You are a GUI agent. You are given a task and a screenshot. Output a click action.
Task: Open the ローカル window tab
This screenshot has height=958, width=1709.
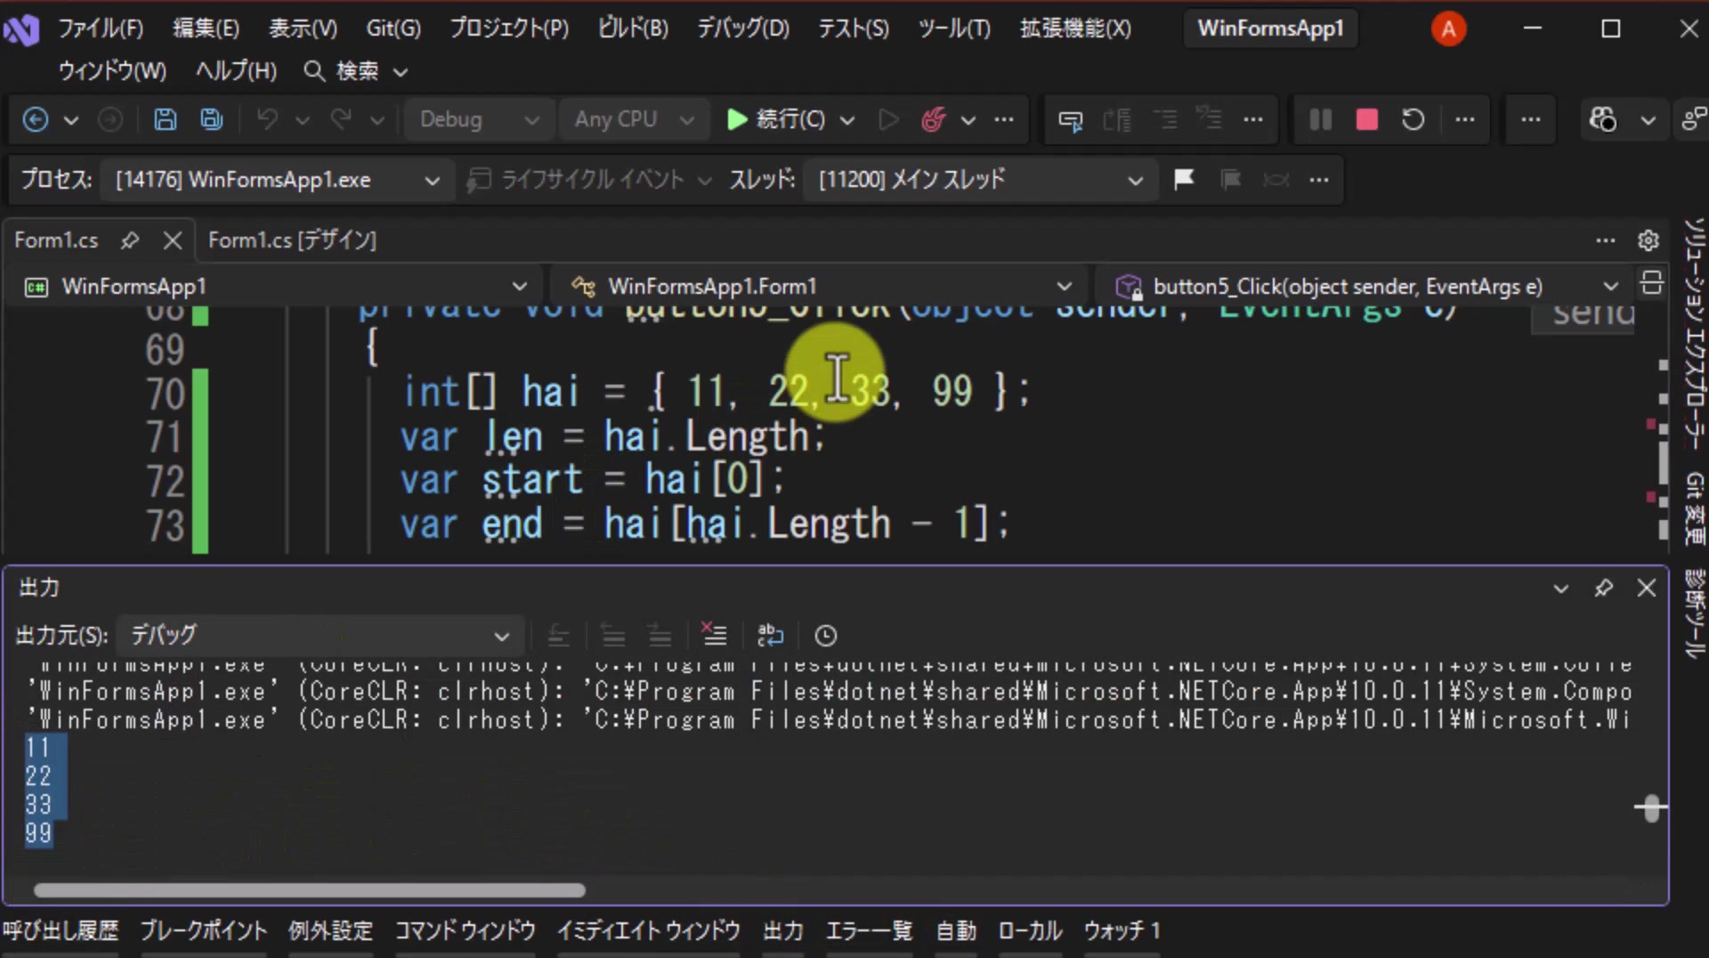coord(1030,930)
